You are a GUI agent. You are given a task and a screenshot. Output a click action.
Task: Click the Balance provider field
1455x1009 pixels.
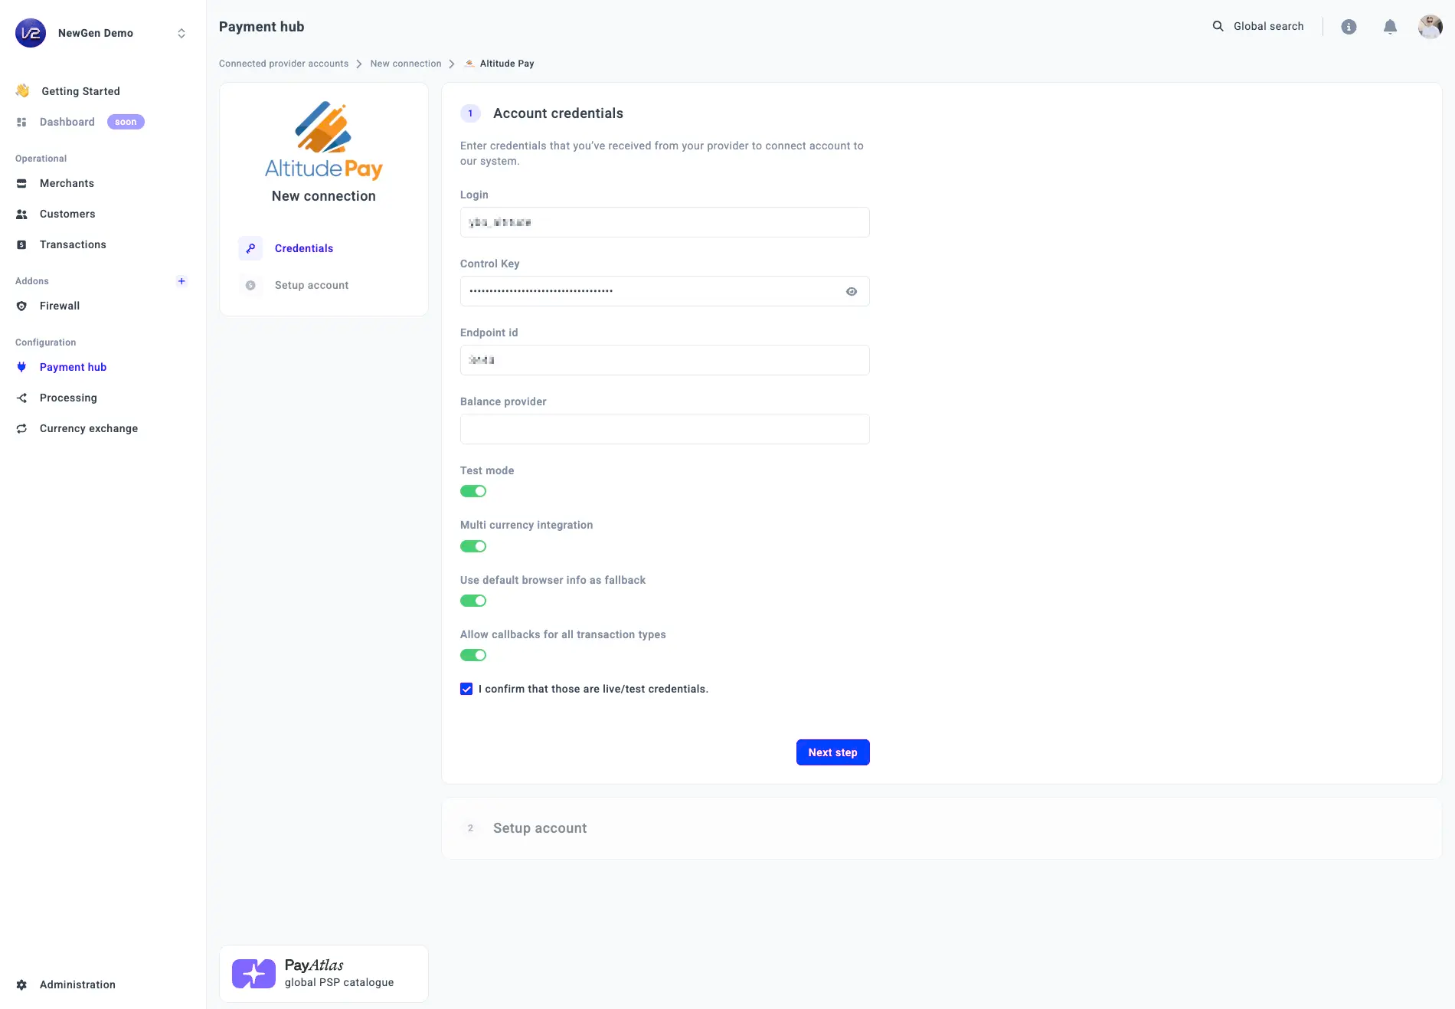click(x=665, y=429)
